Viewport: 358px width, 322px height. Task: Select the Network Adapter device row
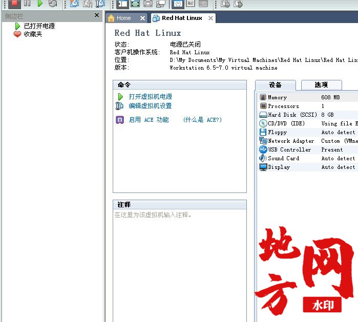click(308, 141)
